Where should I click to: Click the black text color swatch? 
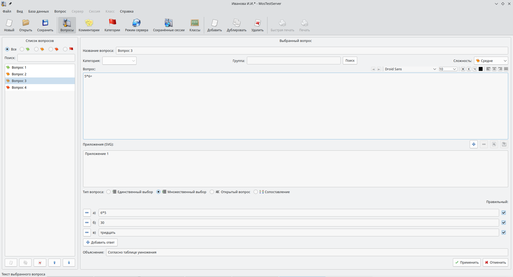pos(481,69)
